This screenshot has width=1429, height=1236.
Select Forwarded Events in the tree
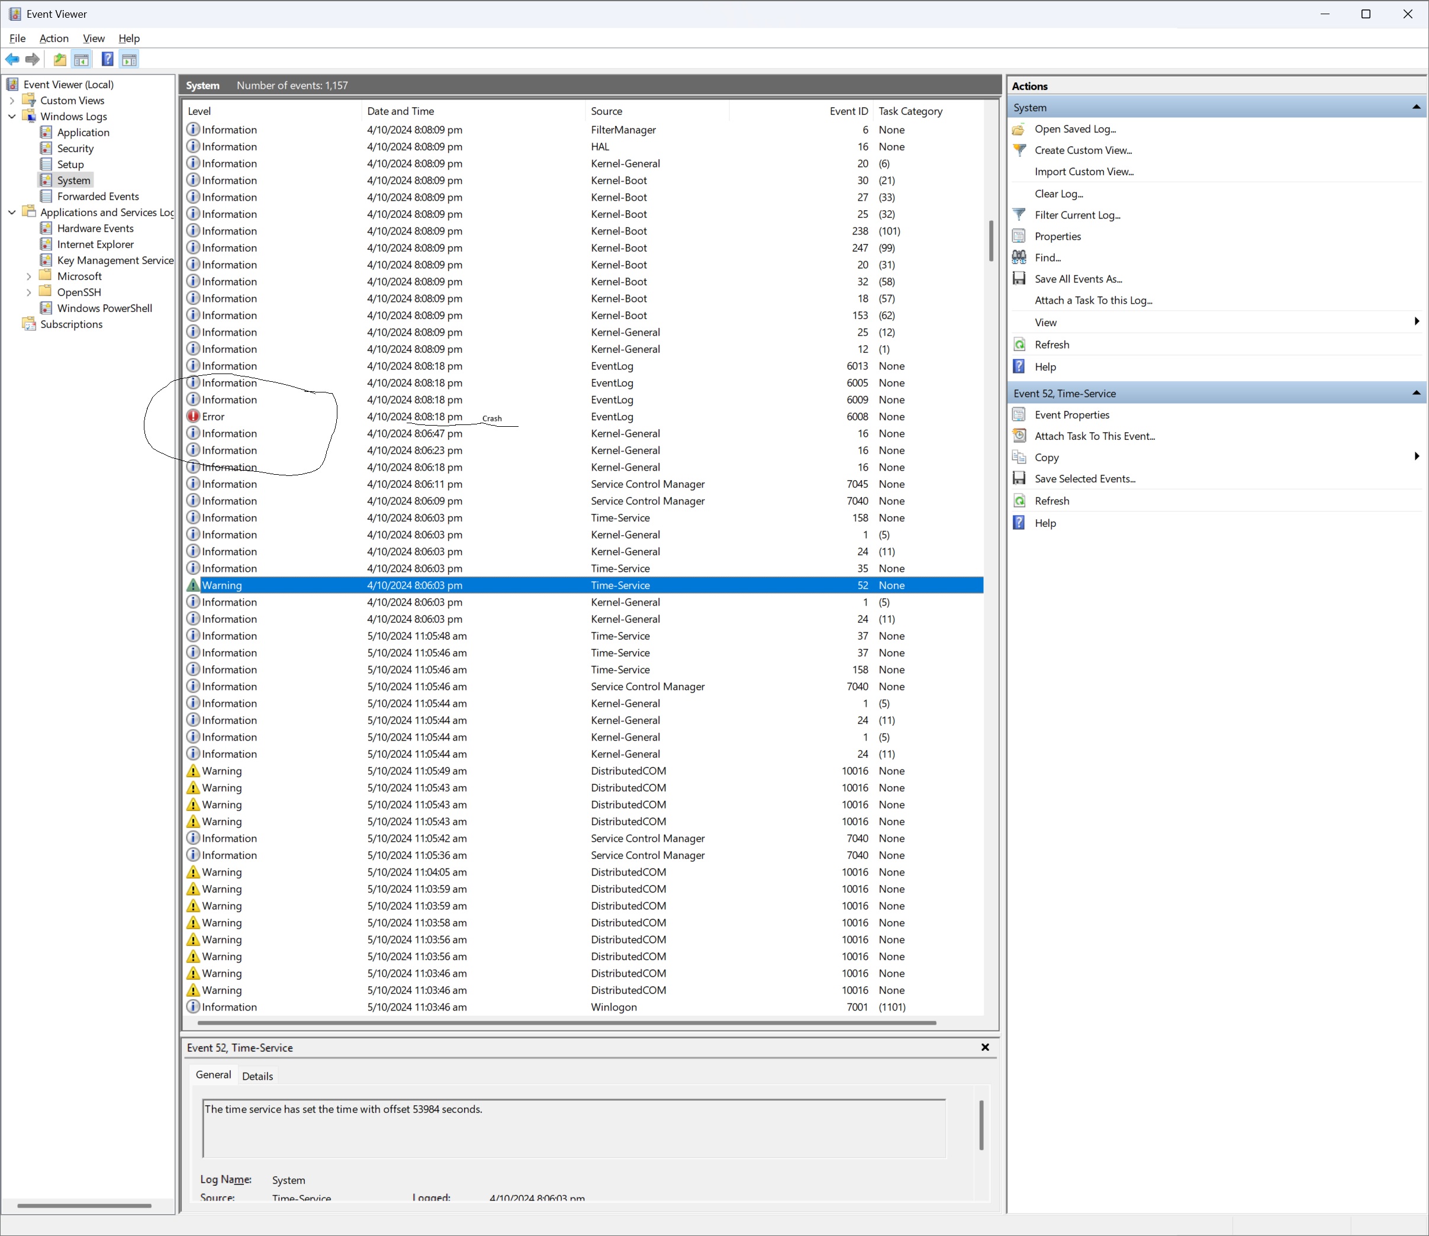pyautogui.click(x=98, y=197)
